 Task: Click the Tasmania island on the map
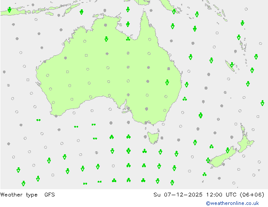coord(153,137)
